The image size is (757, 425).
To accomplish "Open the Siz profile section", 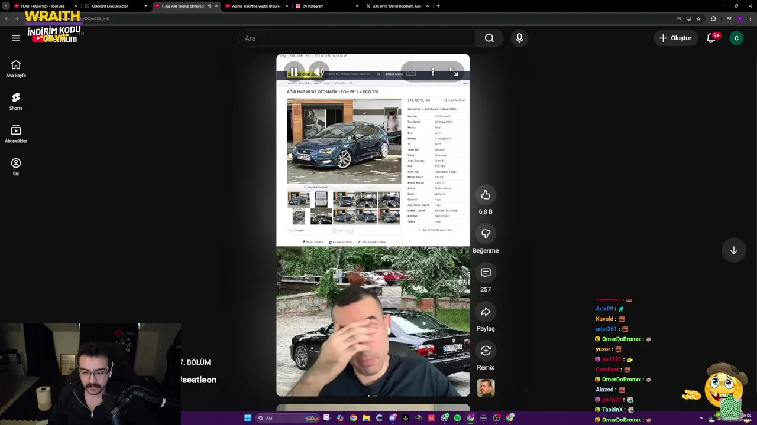I will [16, 166].
